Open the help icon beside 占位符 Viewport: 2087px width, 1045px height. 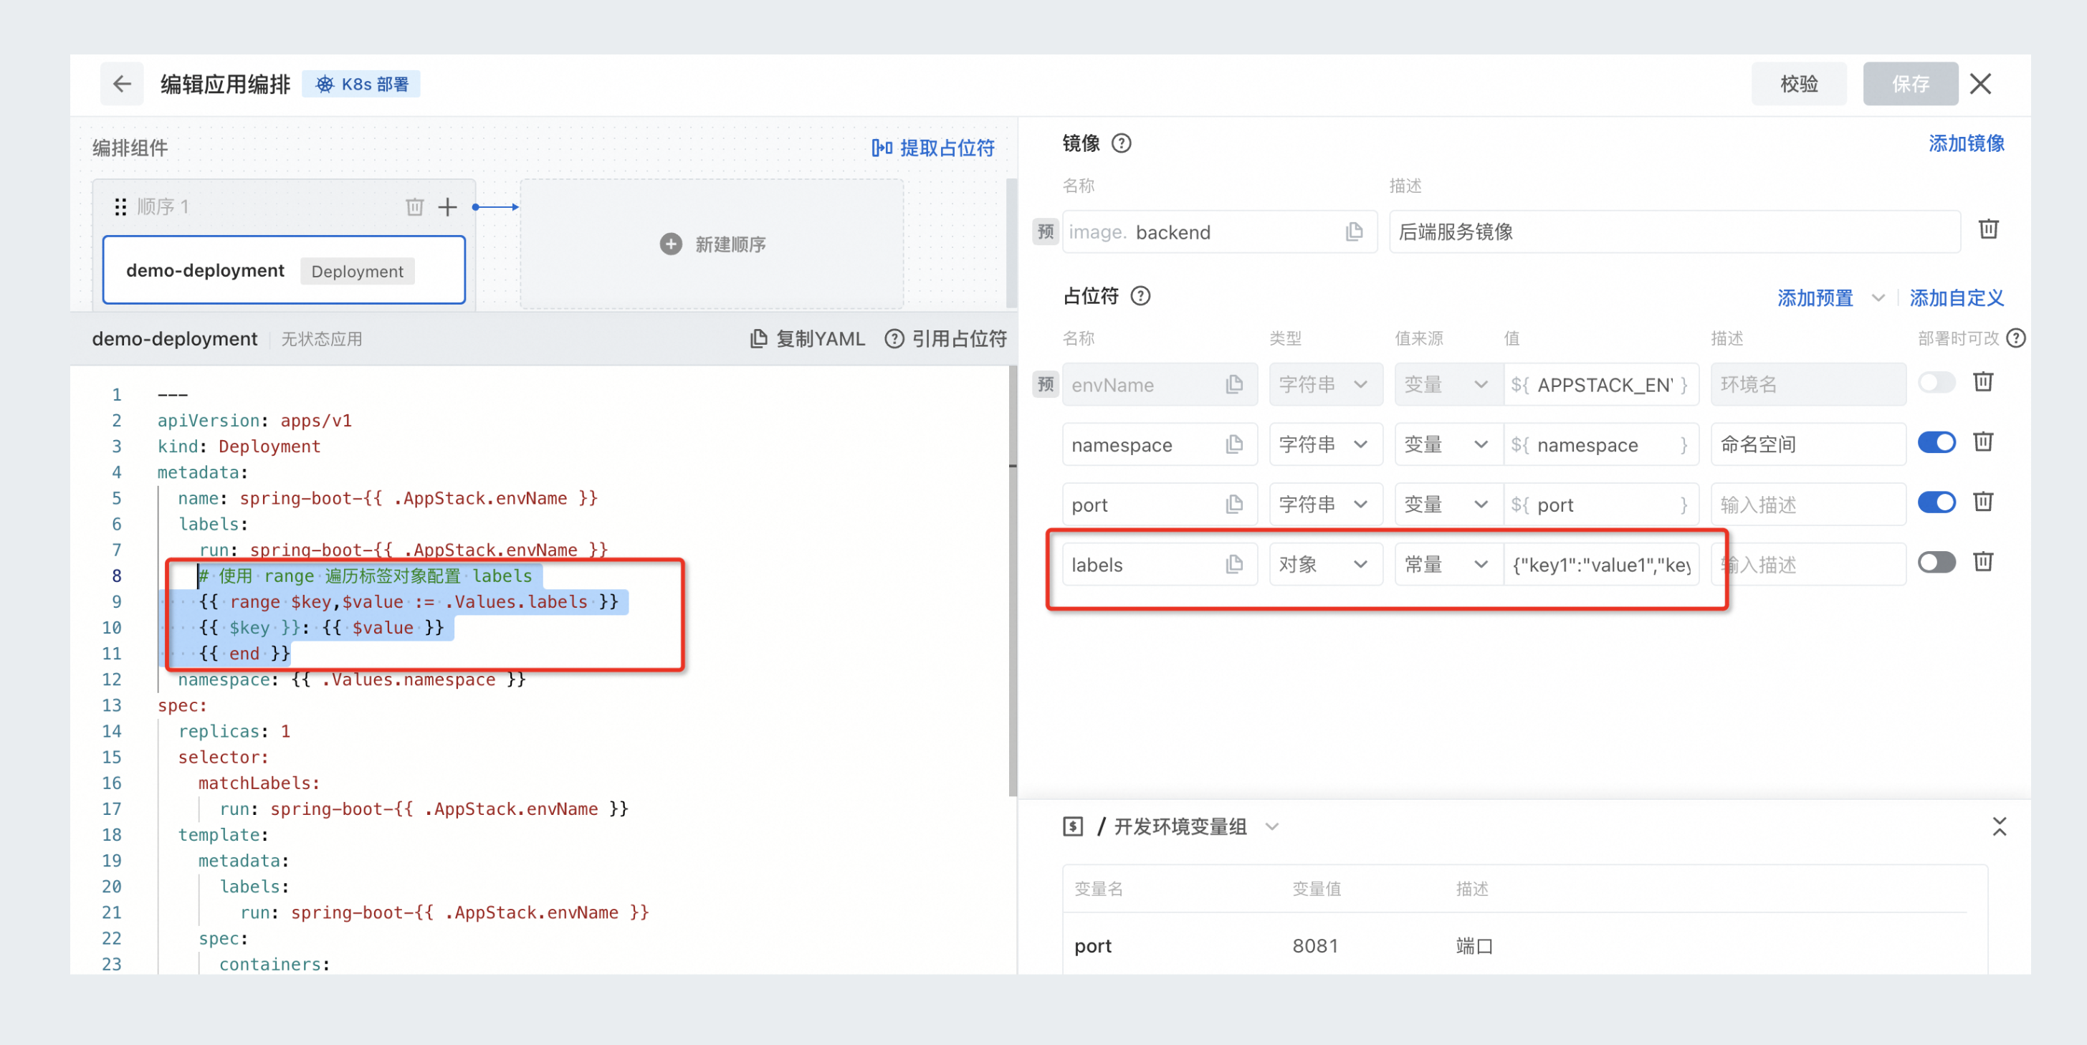point(1141,296)
